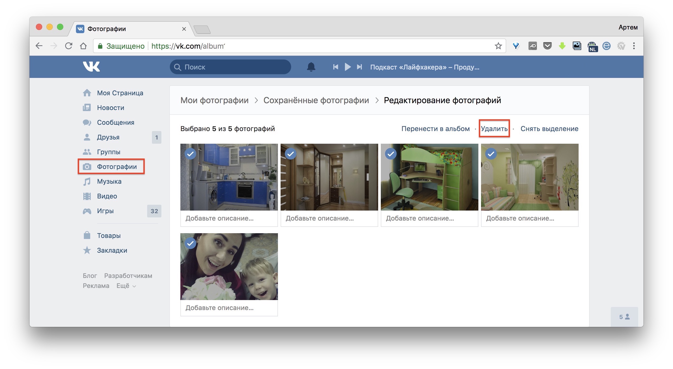
Task: Open Сообщения in left sidebar
Action: (x=116, y=122)
